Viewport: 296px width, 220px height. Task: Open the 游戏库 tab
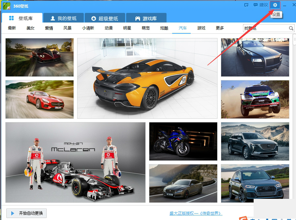146,19
